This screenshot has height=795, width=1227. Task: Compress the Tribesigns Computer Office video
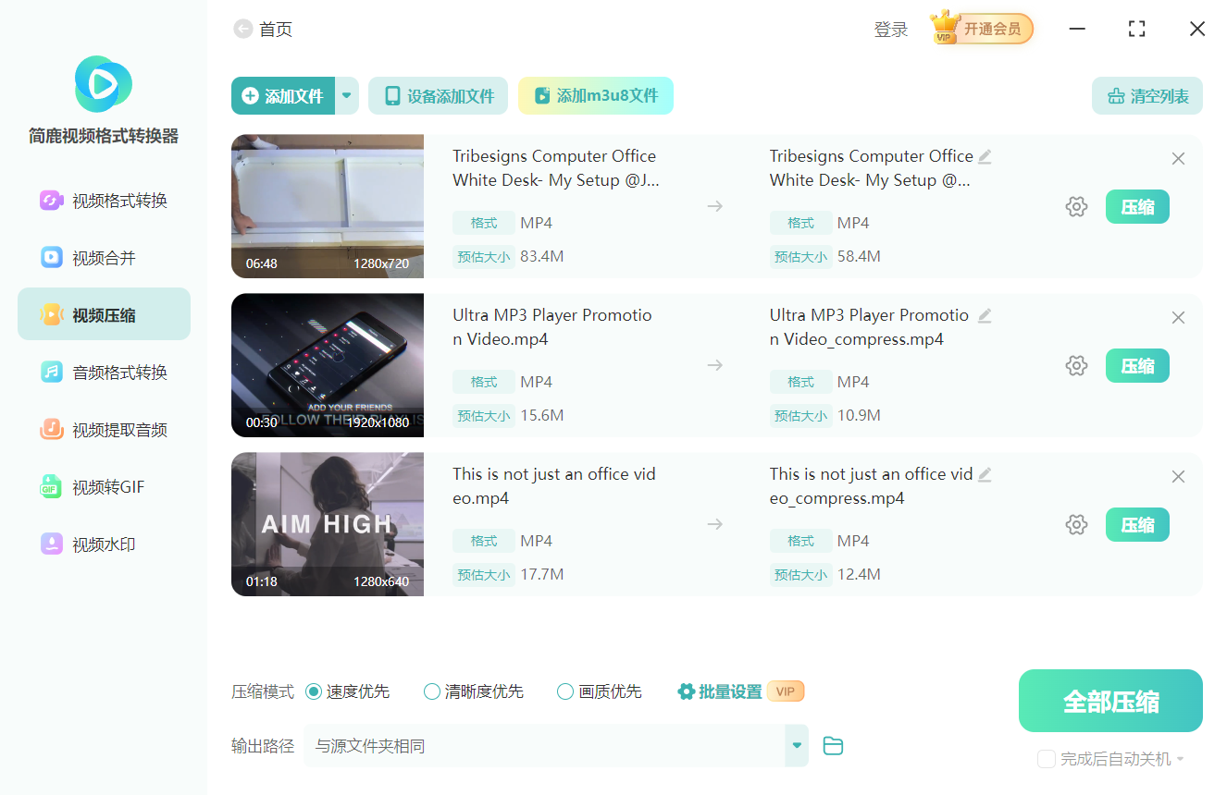pyautogui.click(x=1137, y=207)
